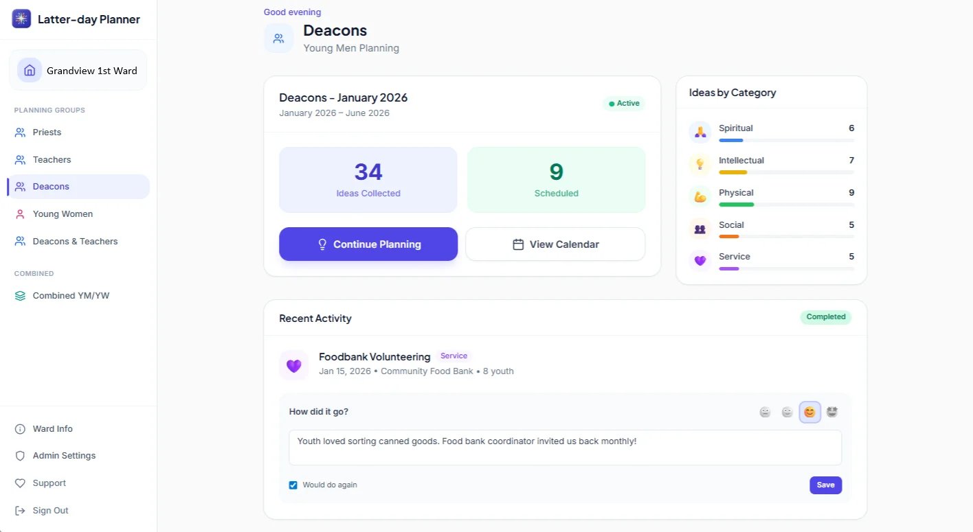
Task: Expand the Priests planning group
Action: tap(46, 132)
